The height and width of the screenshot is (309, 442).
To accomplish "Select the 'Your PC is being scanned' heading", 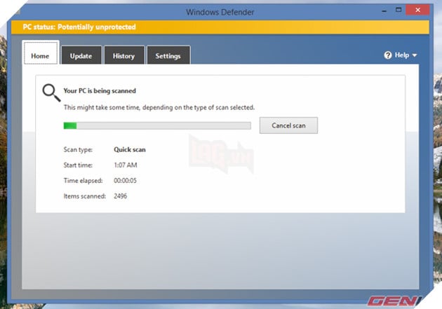I will pos(100,91).
